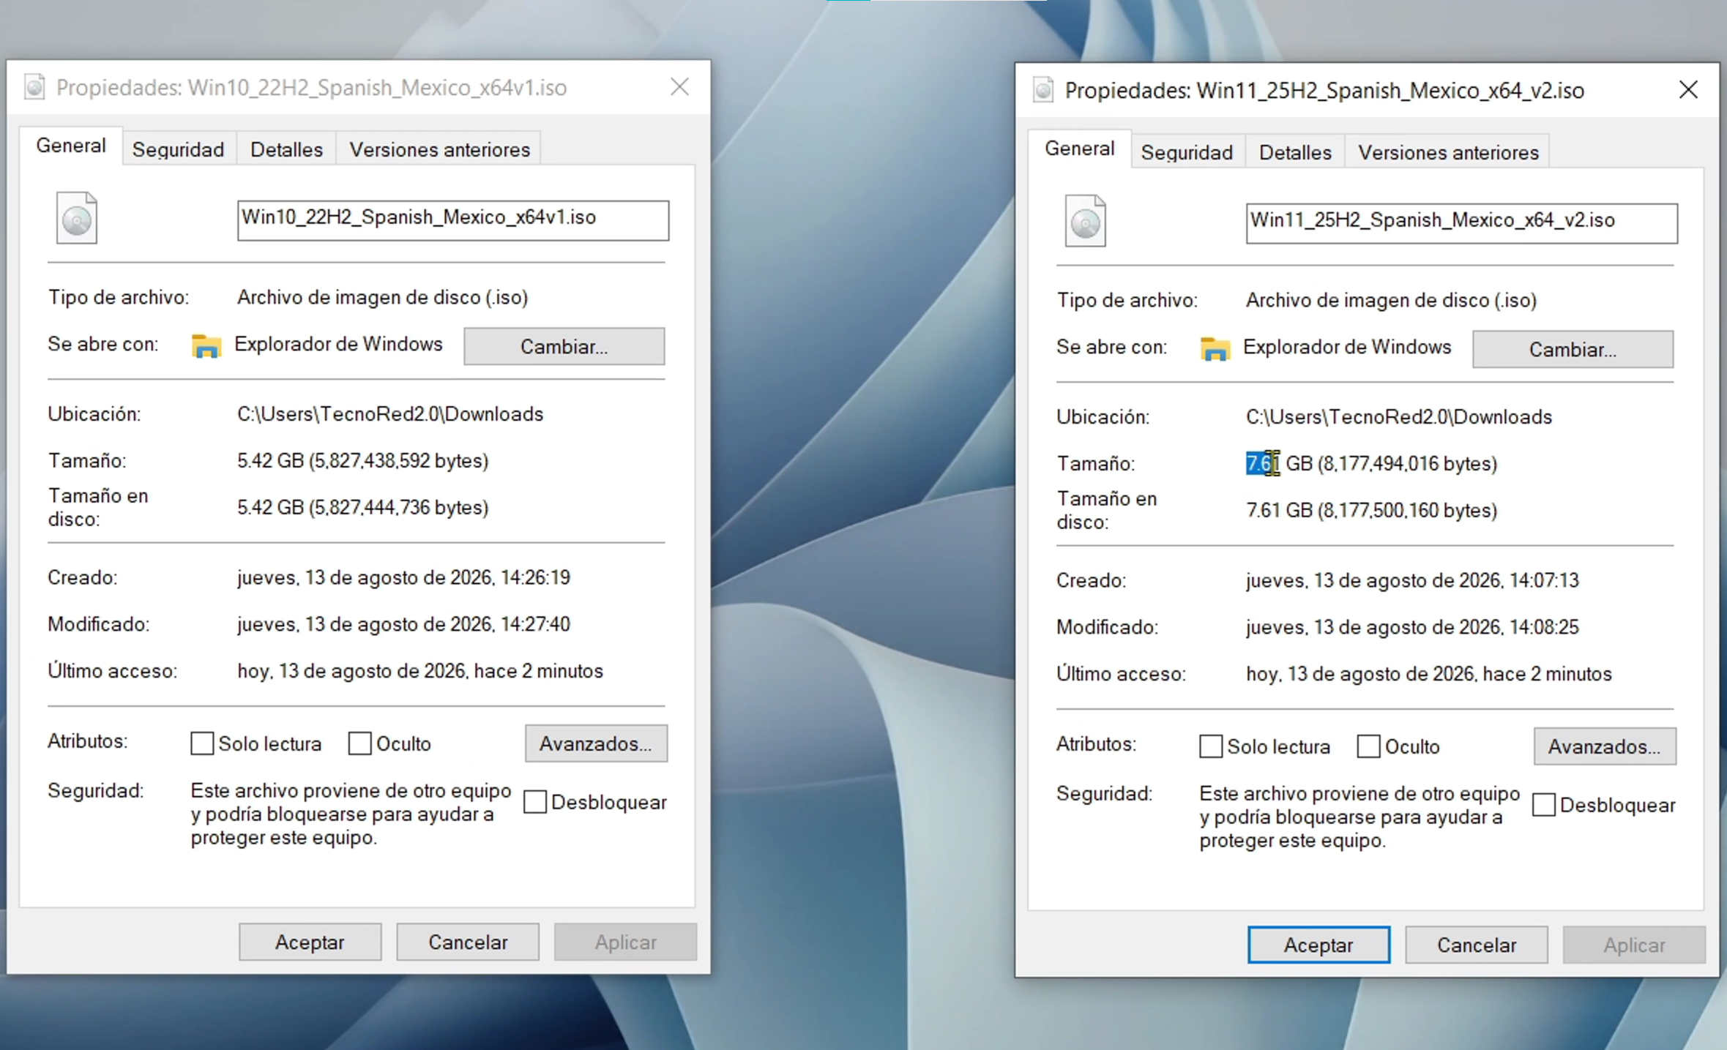The image size is (1727, 1050).
Task: Click the ISO disc file icon in Win11 properties
Action: pos(1085,220)
